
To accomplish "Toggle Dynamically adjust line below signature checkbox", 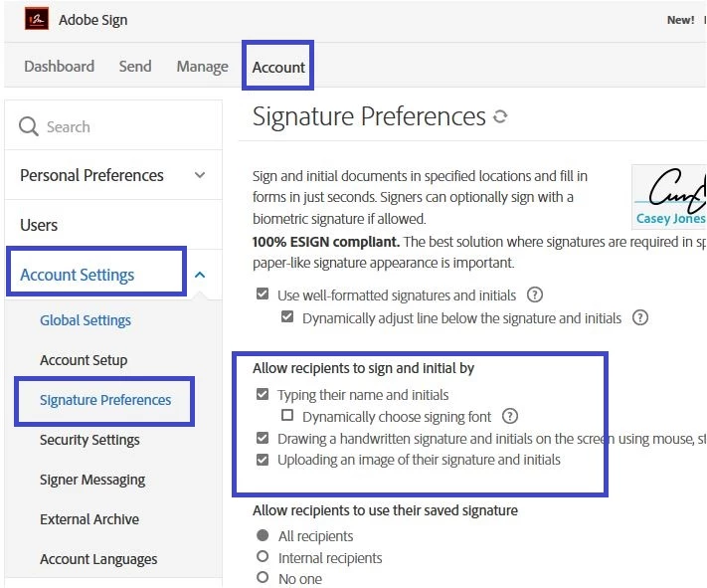I will pos(287,316).
